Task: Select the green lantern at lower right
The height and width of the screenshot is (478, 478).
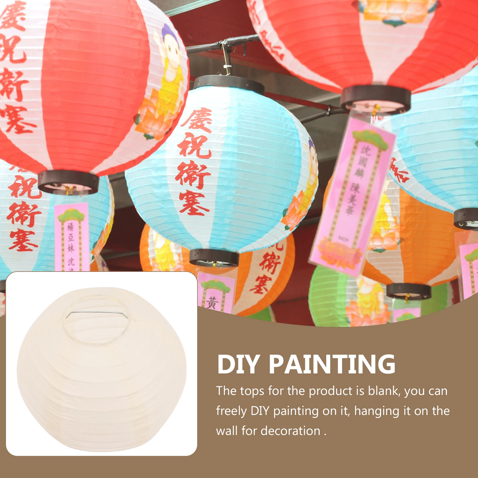Action: 350,296
